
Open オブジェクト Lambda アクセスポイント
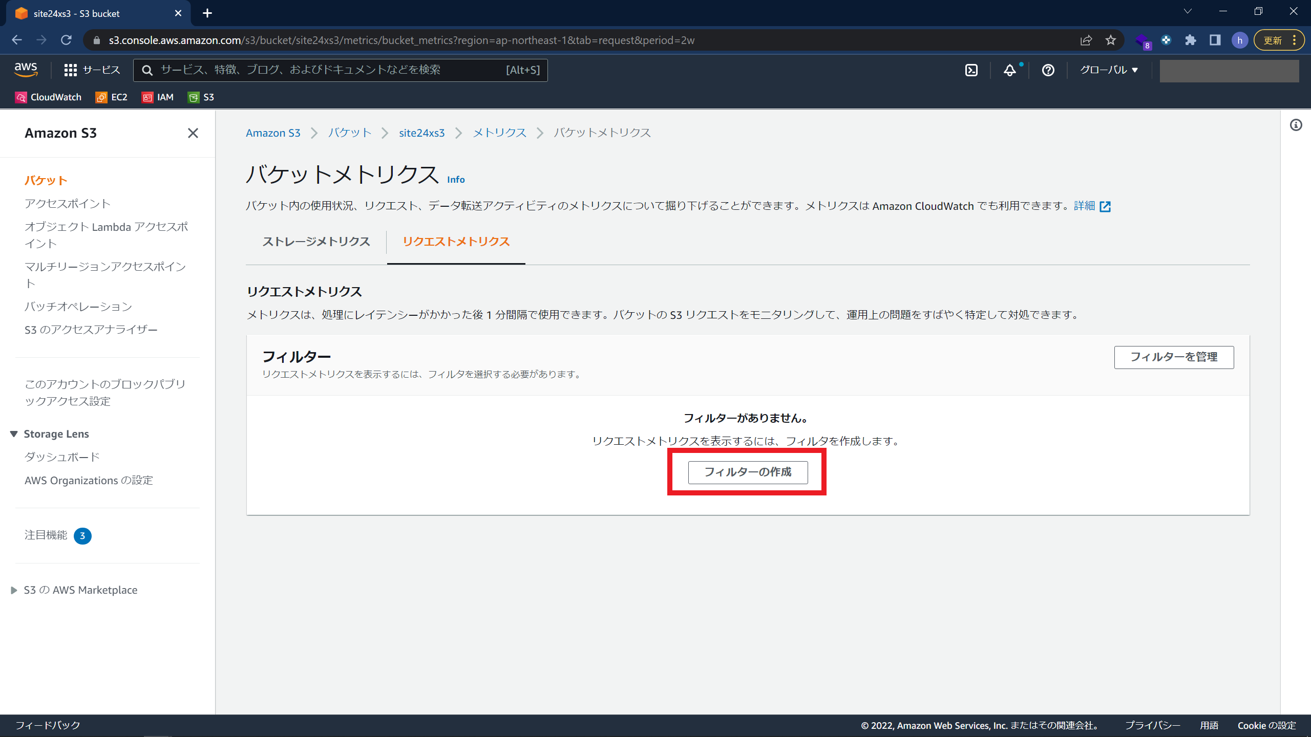coord(106,235)
